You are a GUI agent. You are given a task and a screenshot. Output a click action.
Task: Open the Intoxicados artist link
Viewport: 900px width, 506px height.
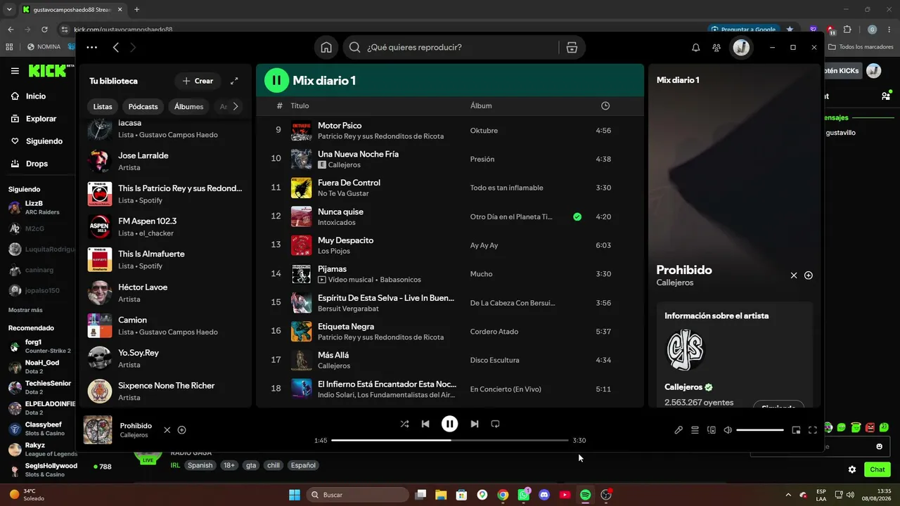coord(337,223)
